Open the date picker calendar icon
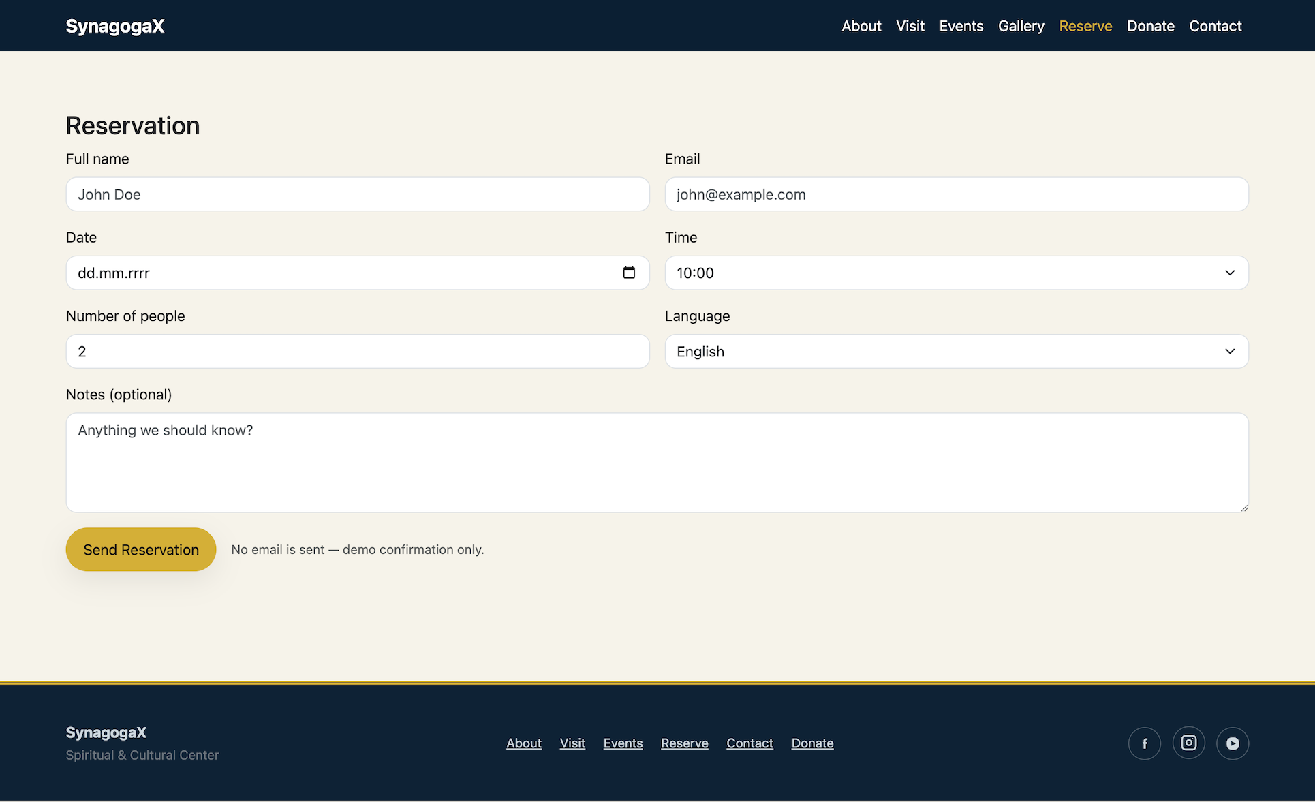Viewport: 1315px width, 802px height. [x=629, y=273]
